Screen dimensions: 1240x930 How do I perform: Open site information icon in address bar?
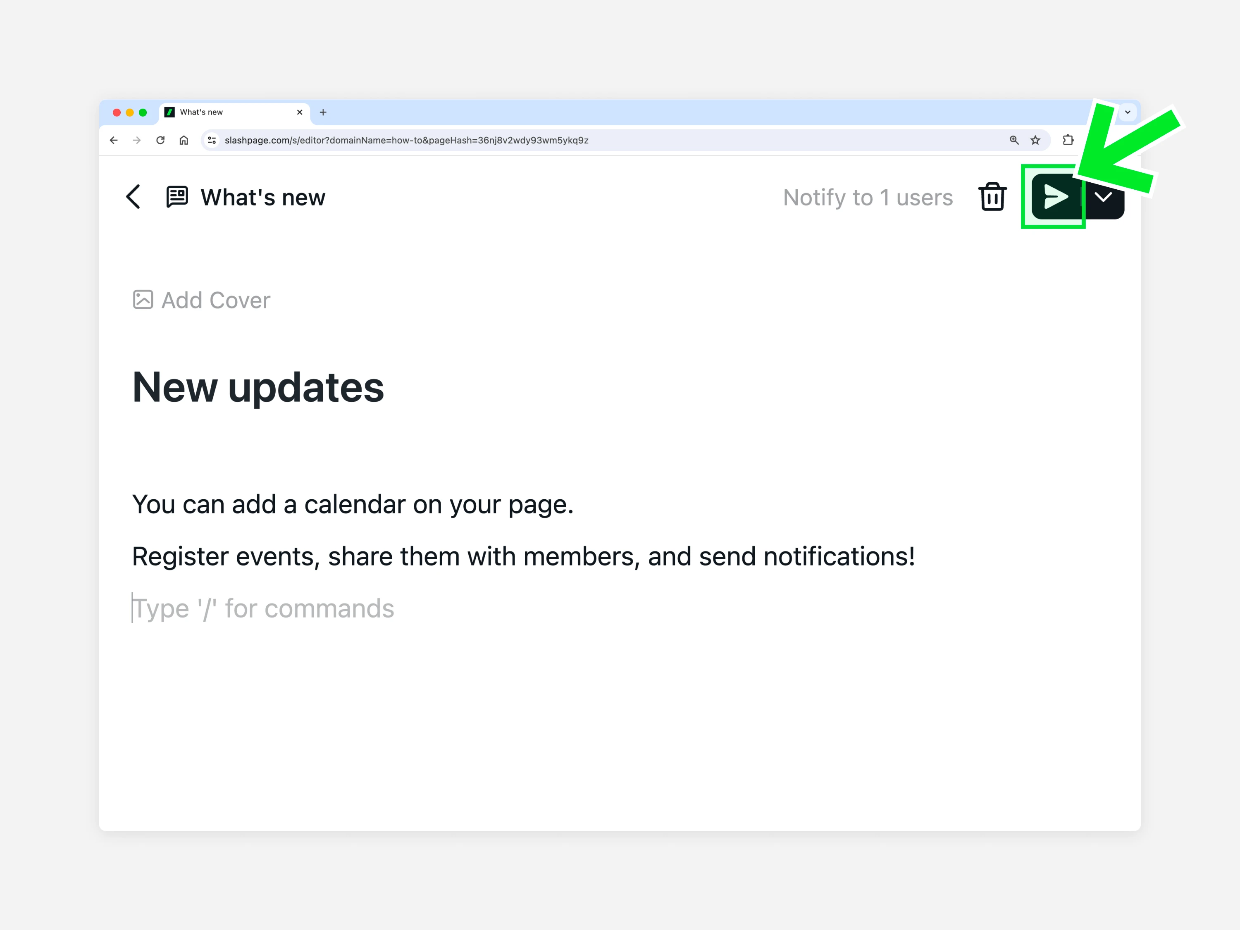[x=212, y=140]
